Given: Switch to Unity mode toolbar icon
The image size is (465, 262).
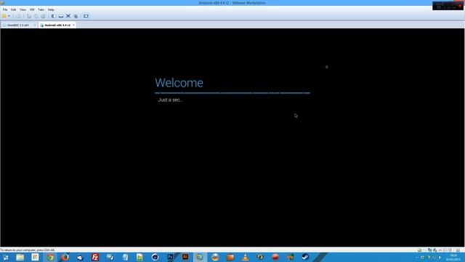Looking at the screenshot, I should click(x=76, y=16).
